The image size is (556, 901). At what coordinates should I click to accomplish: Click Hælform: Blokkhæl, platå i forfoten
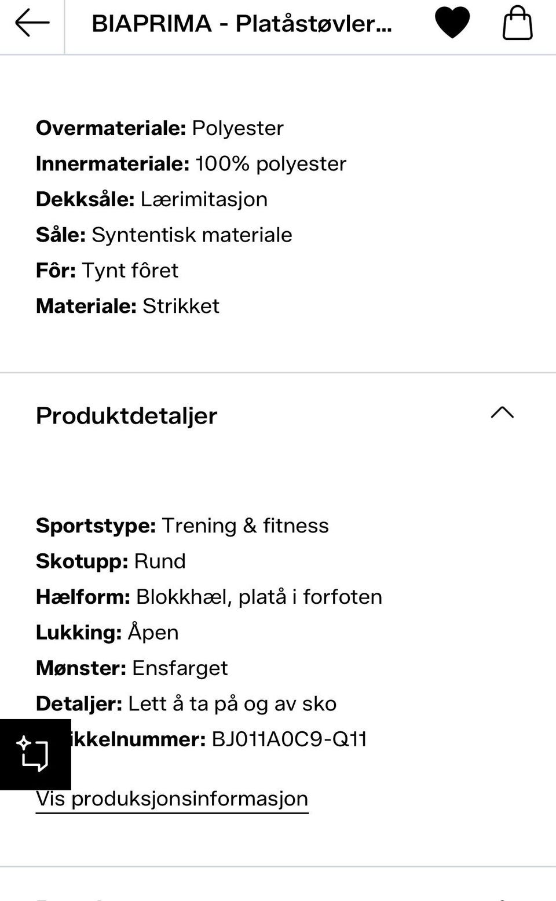click(209, 597)
